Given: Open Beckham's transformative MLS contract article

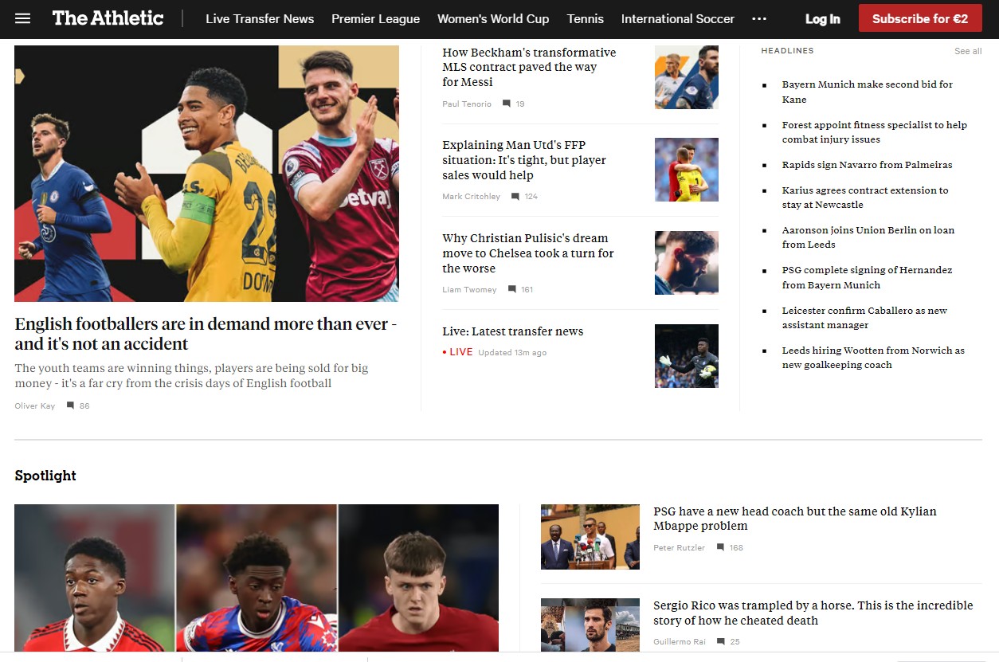Looking at the screenshot, I should (530, 67).
